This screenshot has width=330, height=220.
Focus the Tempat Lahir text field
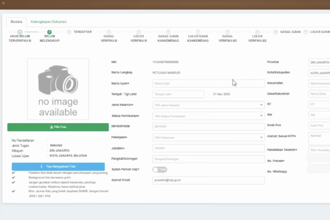coord(178,94)
